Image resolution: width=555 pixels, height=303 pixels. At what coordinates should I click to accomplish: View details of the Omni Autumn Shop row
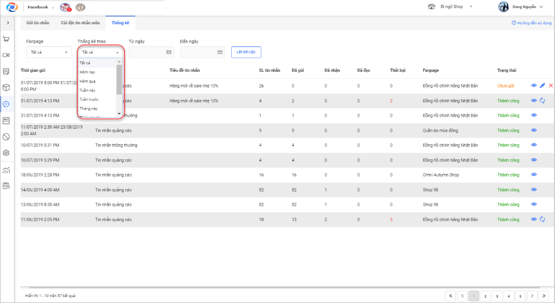[x=534, y=174]
